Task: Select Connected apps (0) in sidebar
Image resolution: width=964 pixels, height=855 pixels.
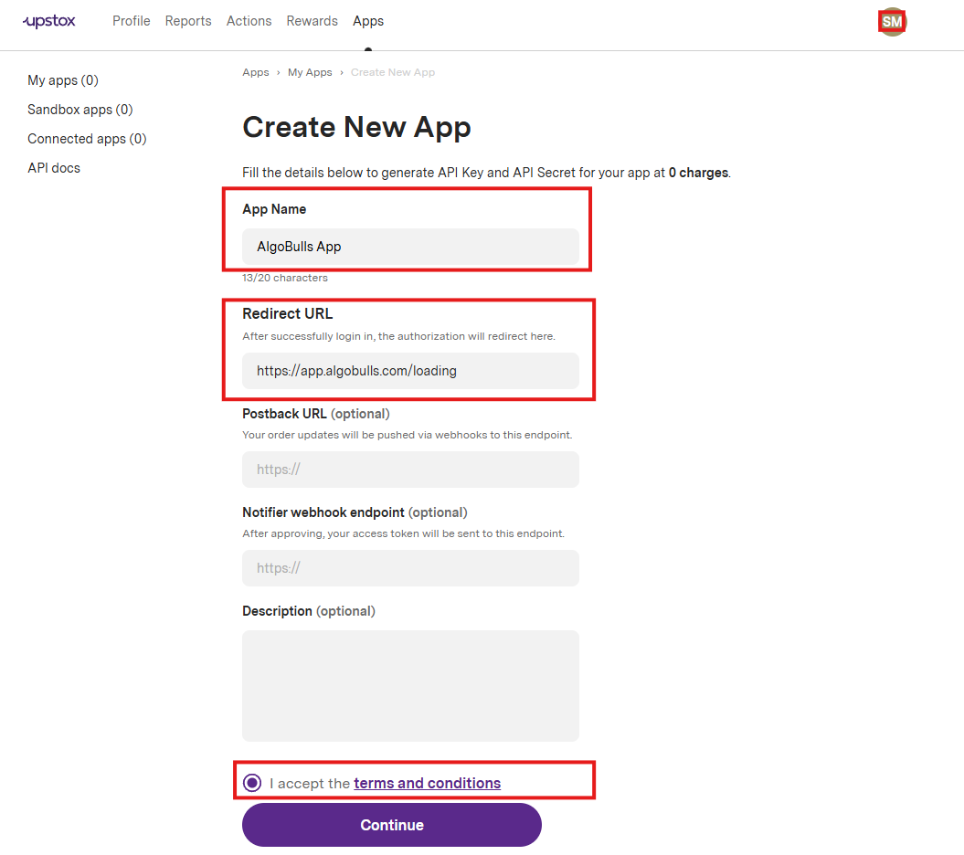Action: 87,139
